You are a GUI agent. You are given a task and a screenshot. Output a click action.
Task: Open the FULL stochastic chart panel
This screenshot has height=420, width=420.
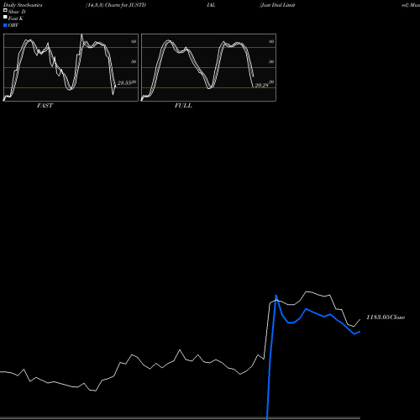[208, 67]
